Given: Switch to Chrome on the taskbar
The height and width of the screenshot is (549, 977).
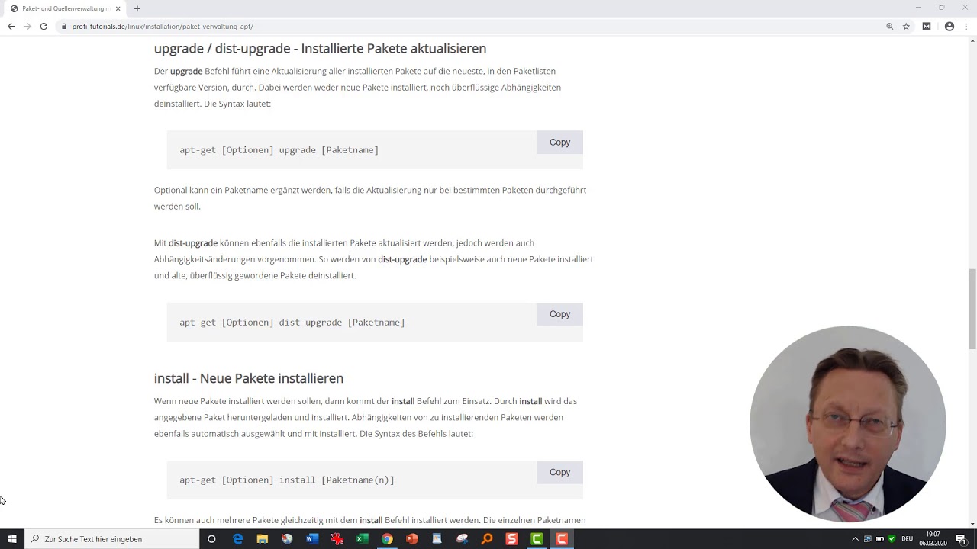Looking at the screenshot, I should [387, 538].
